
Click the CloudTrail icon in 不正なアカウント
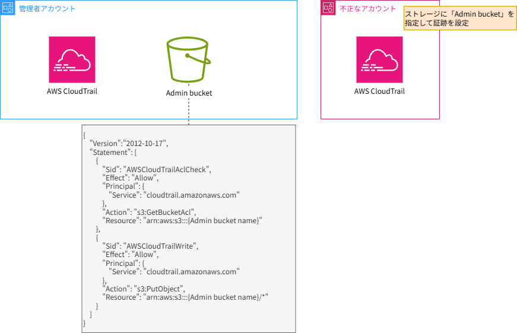pos(379,60)
